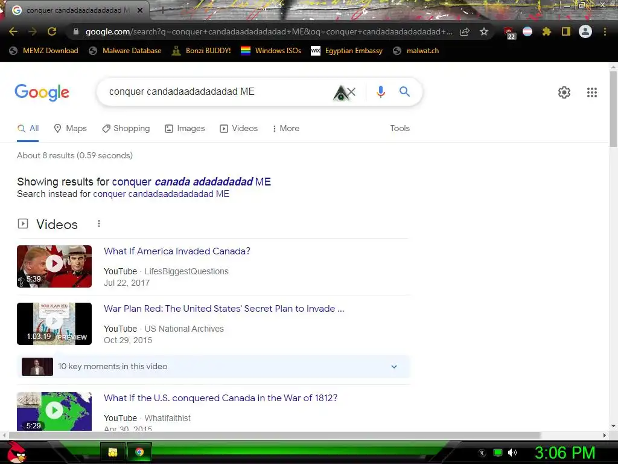The image size is (618, 464).
Task: Switch to the Videos tab
Action: click(238, 128)
